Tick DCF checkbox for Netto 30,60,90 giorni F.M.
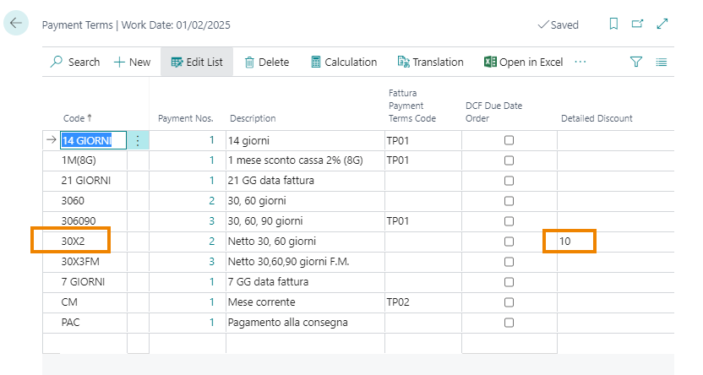 pos(509,262)
